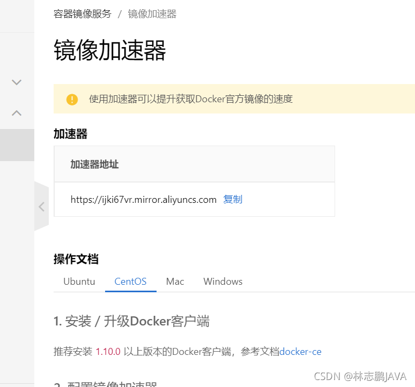Click the 镜像加速器 breadcrumb item
This screenshot has width=415, height=387.
click(152, 14)
